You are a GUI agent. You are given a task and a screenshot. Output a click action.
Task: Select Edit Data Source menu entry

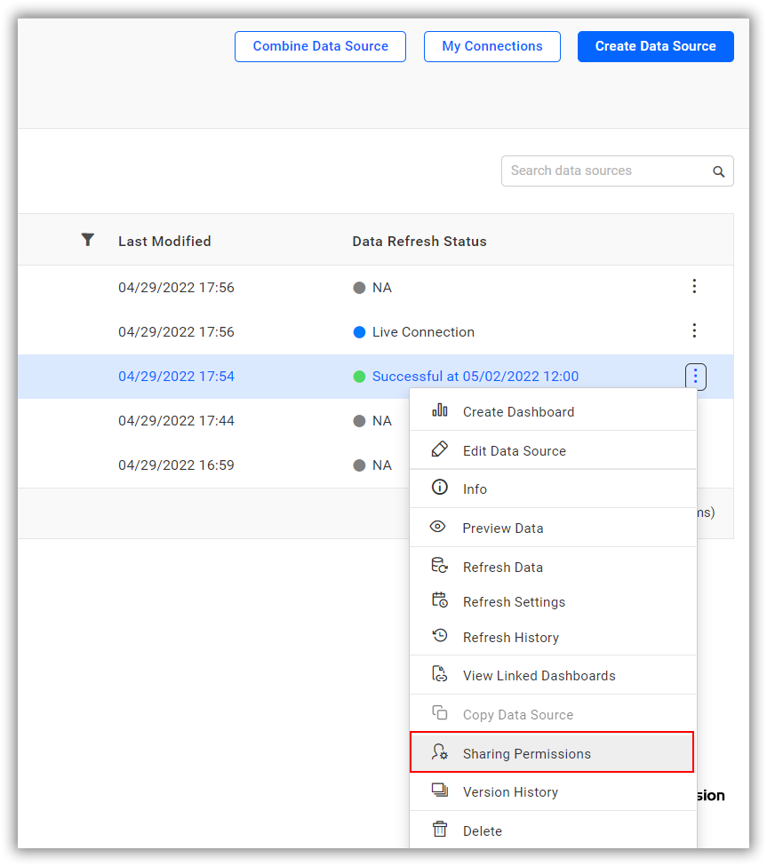tap(553, 450)
